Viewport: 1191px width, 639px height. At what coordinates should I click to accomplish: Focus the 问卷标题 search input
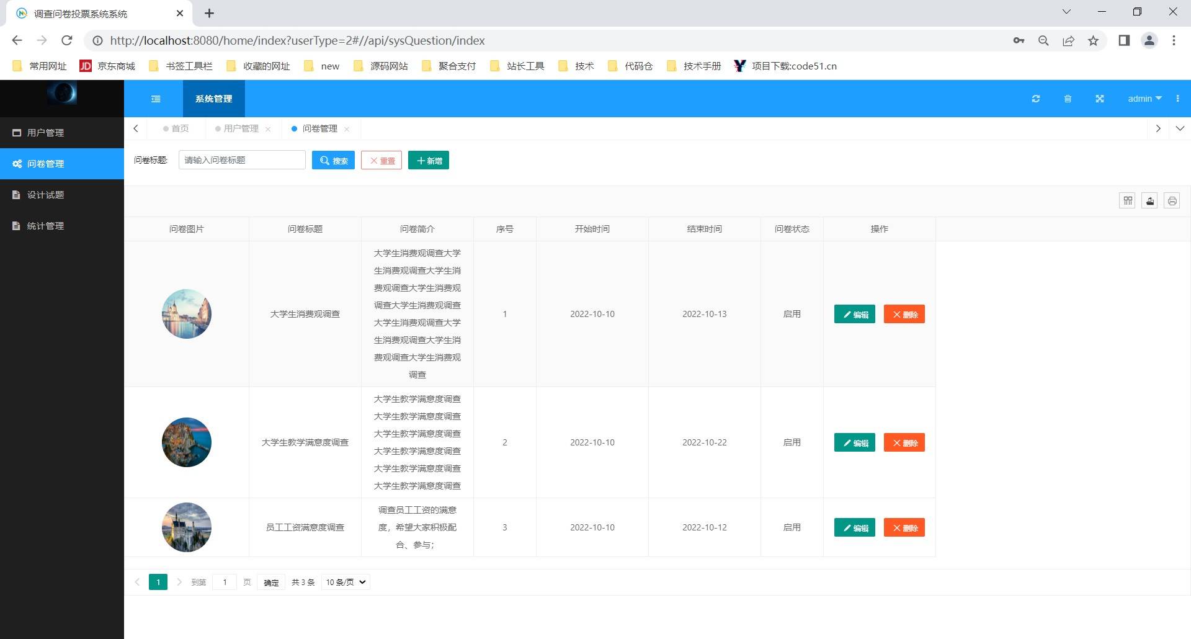242,160
